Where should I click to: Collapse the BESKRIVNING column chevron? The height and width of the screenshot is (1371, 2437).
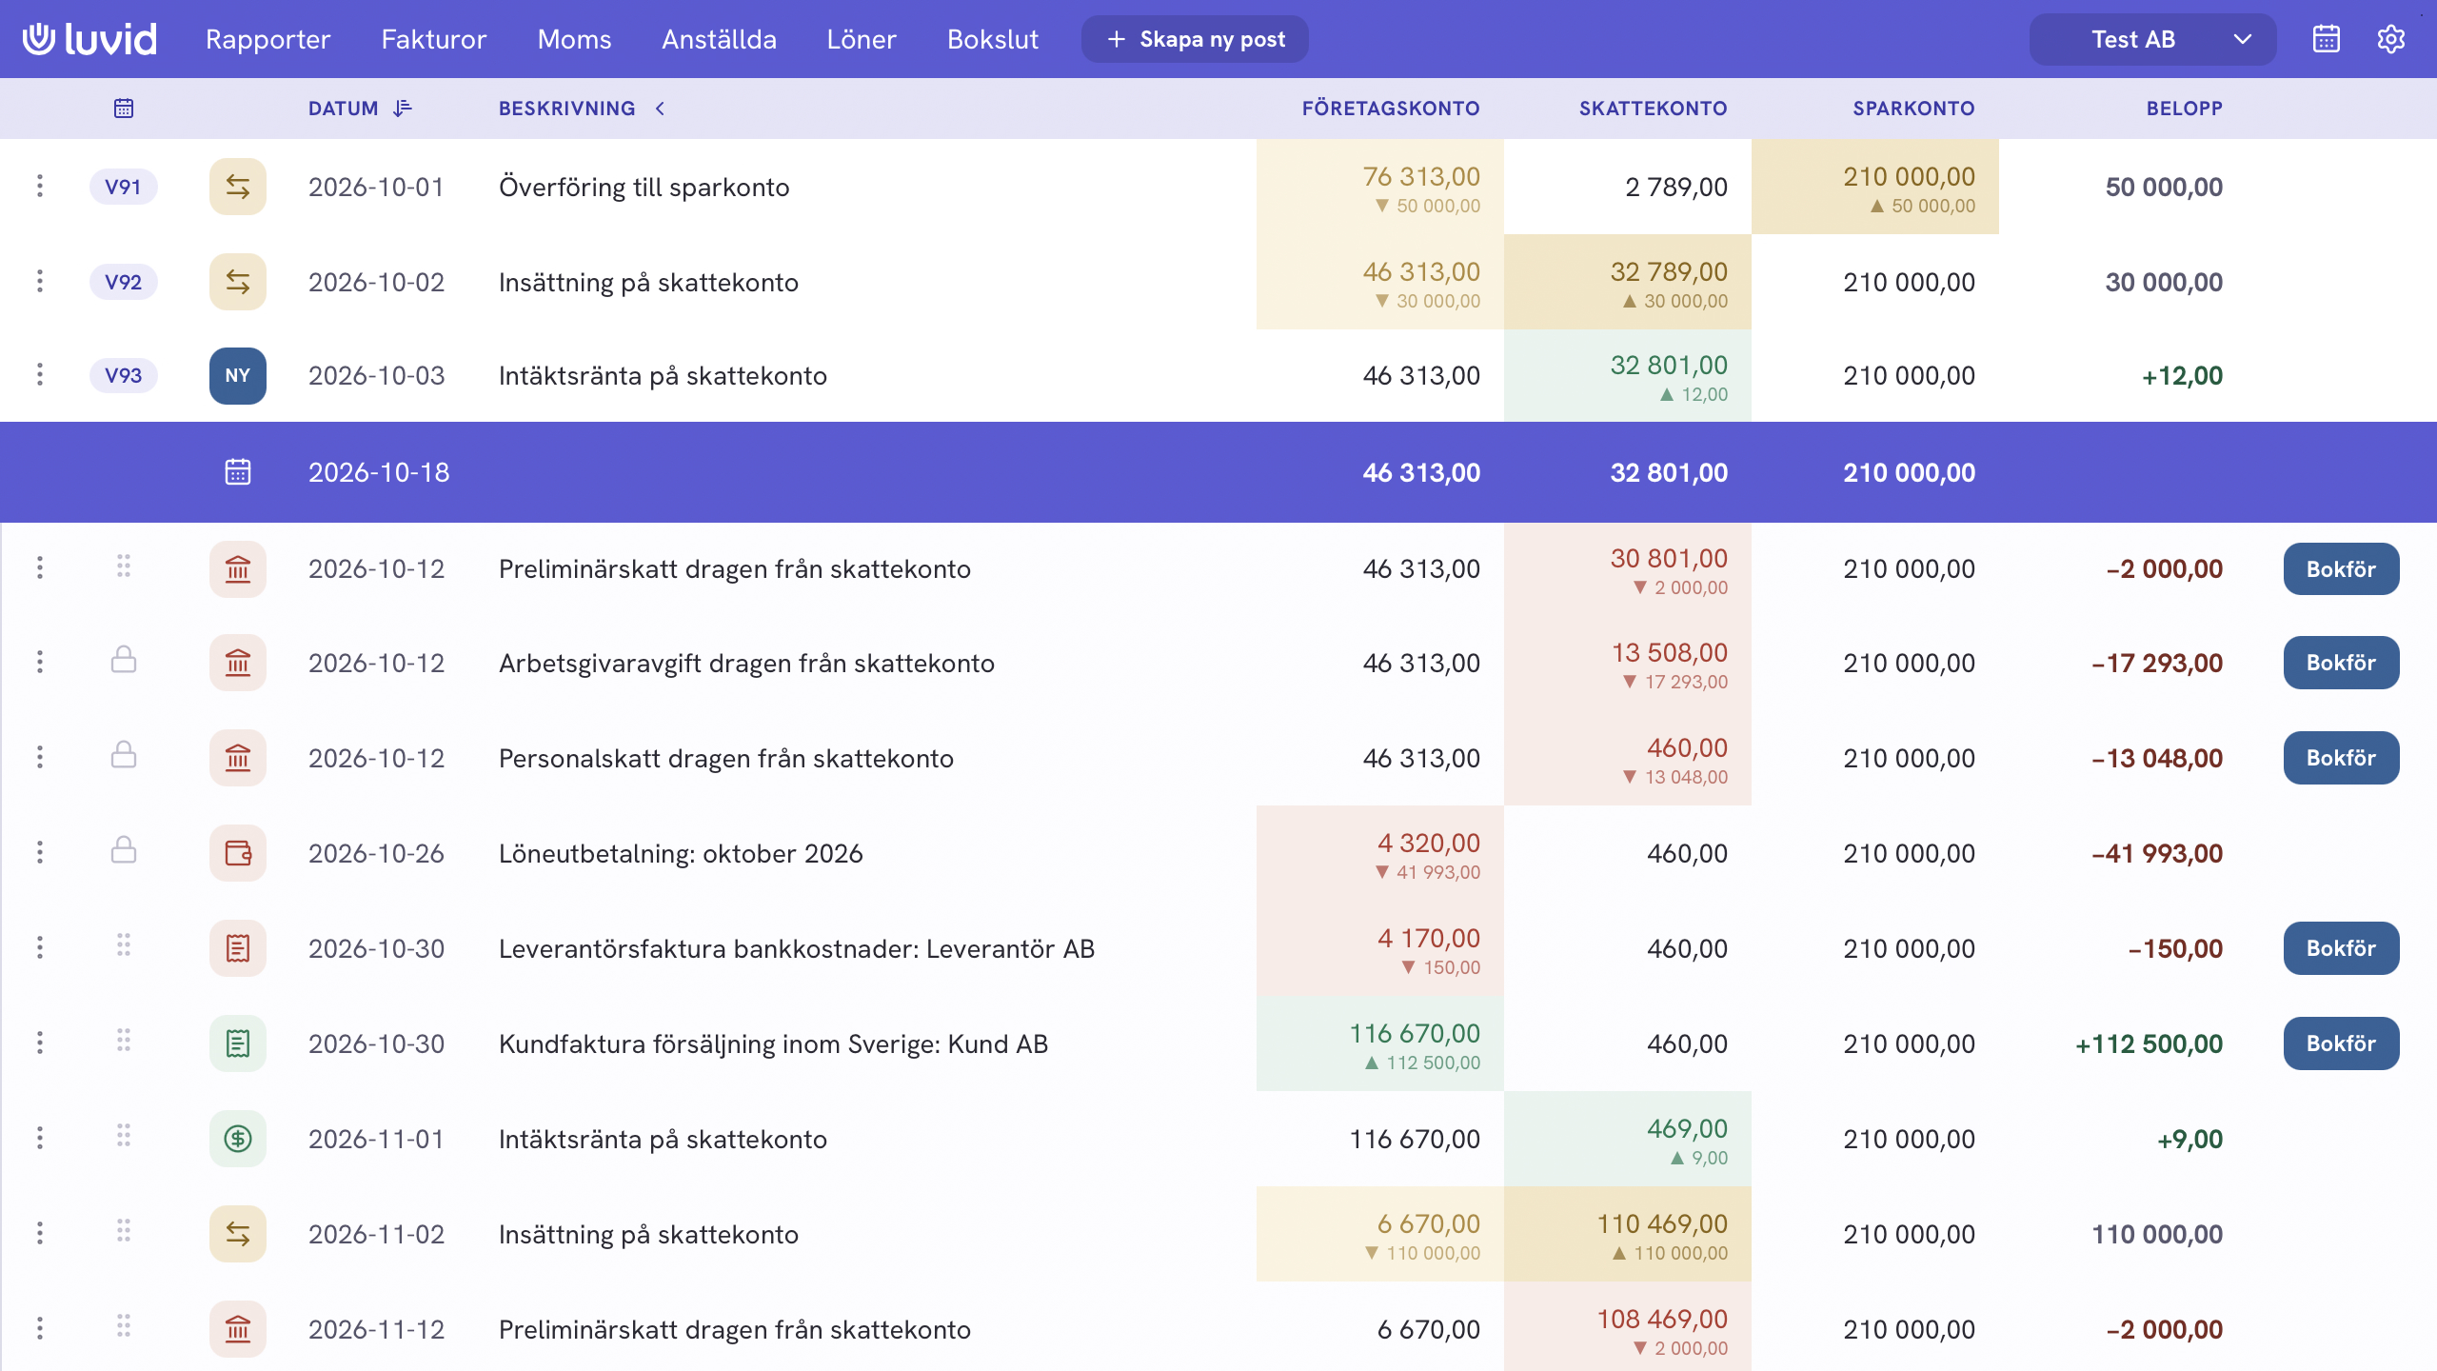tap(660, 109)
